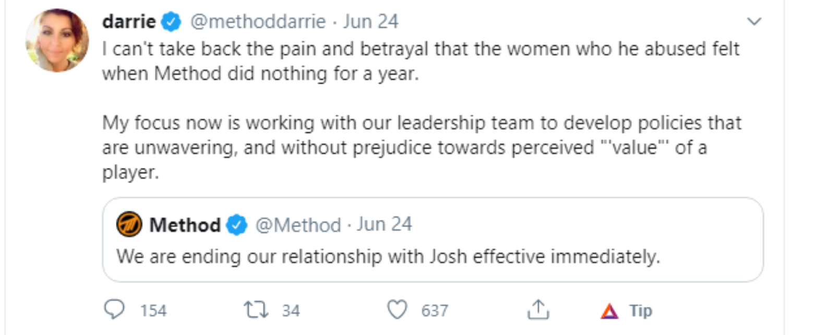
Task: Click the darrie display name
Action: [129, 22]
